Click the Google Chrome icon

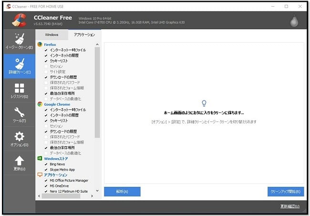[40, 104]
